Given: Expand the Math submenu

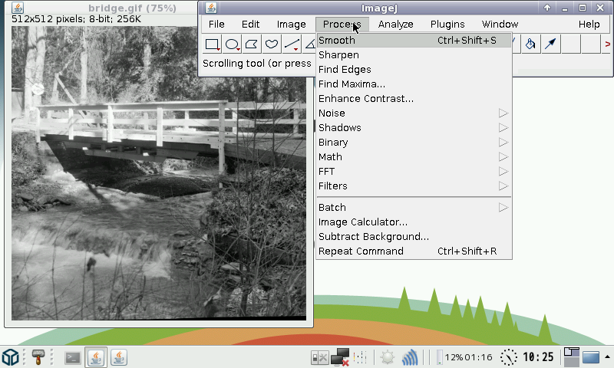Looking at the screenshot, I should pyautogui.click(x=414, y=157).
